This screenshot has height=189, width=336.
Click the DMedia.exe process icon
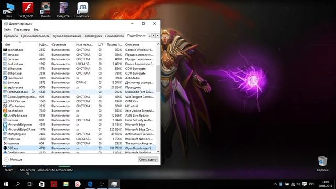coord(5,78)
